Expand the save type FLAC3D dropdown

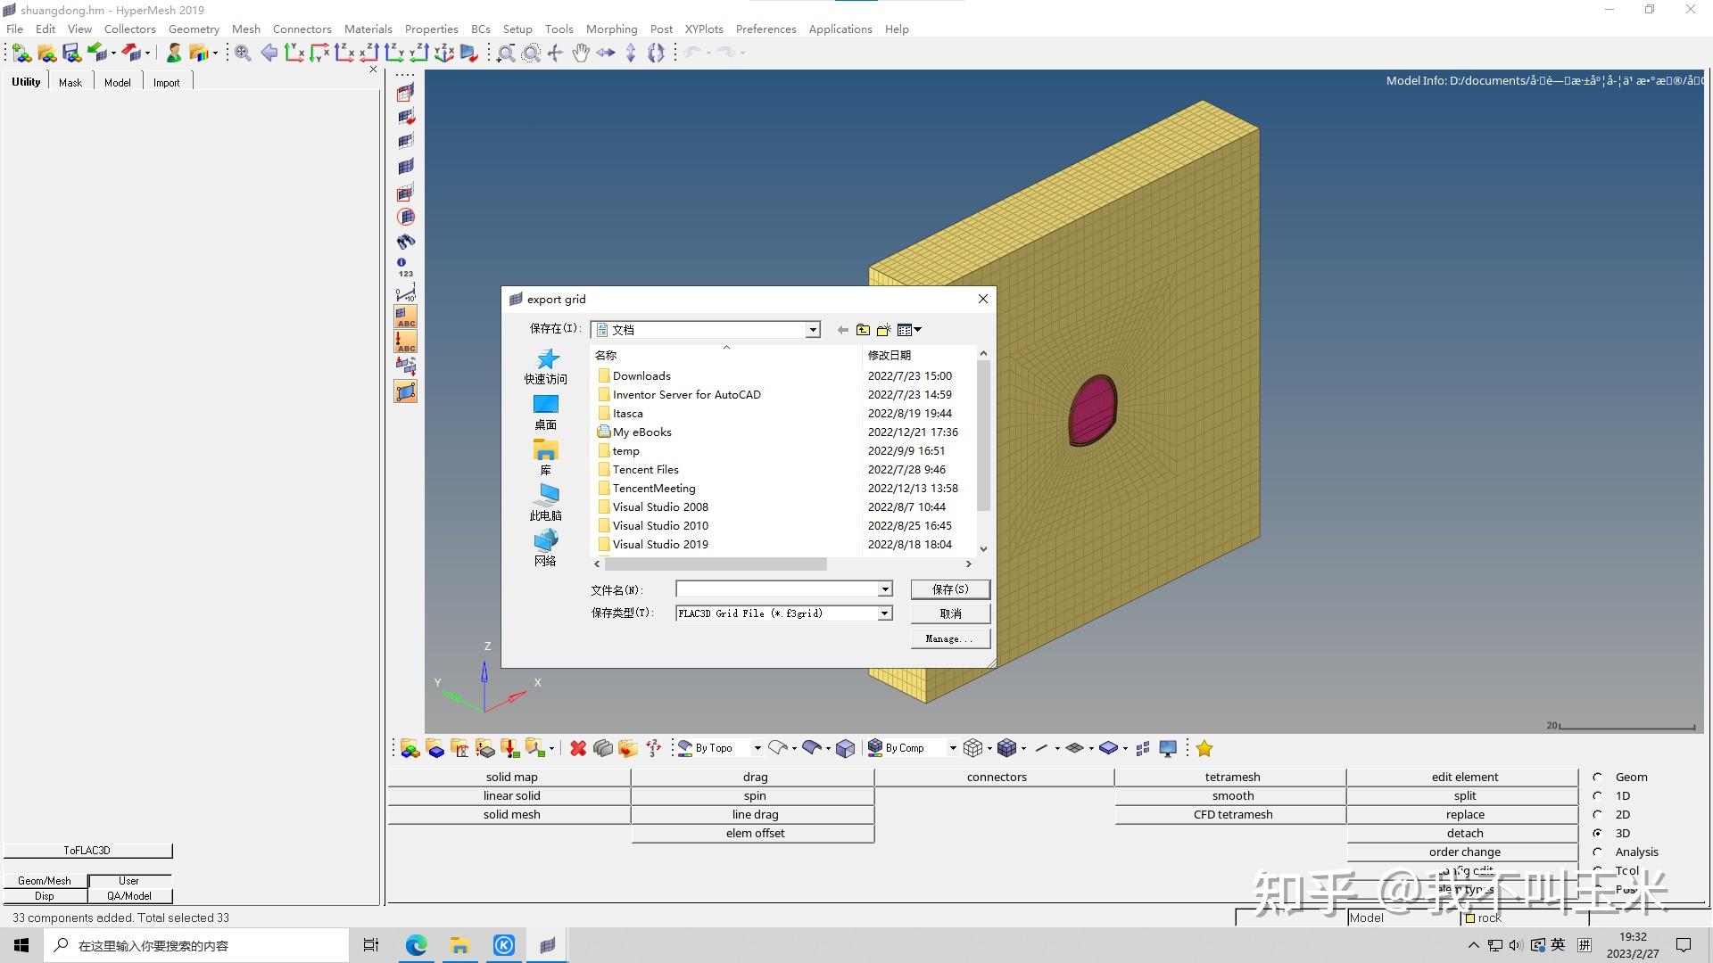[884, 613]
